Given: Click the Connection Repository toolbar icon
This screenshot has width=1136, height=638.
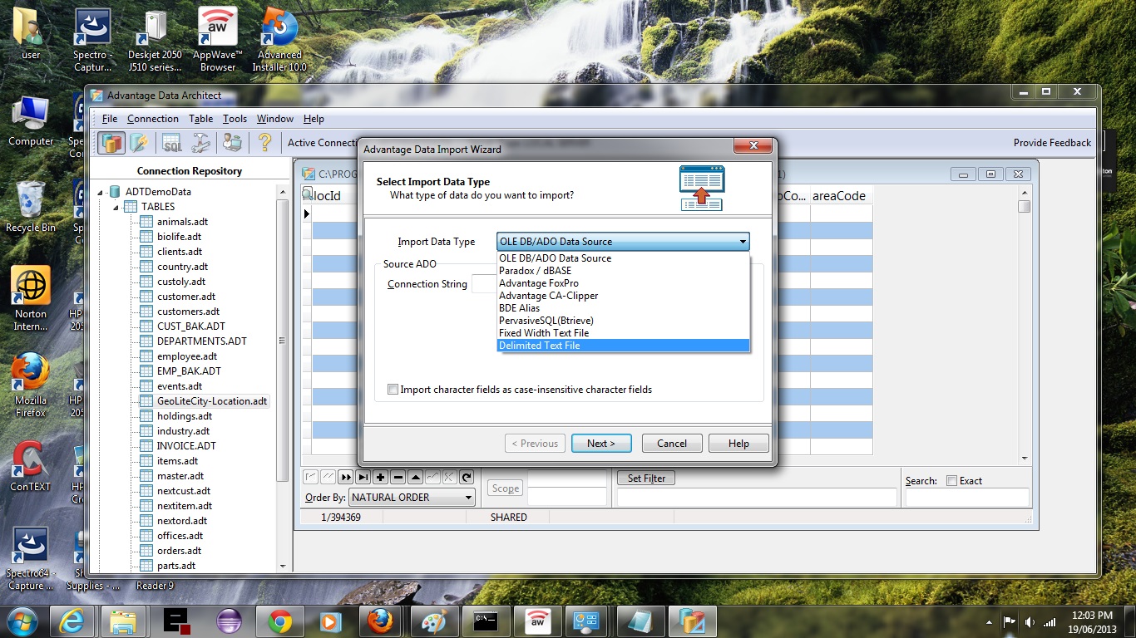Looking at the screenshot, I should (111, 143).
